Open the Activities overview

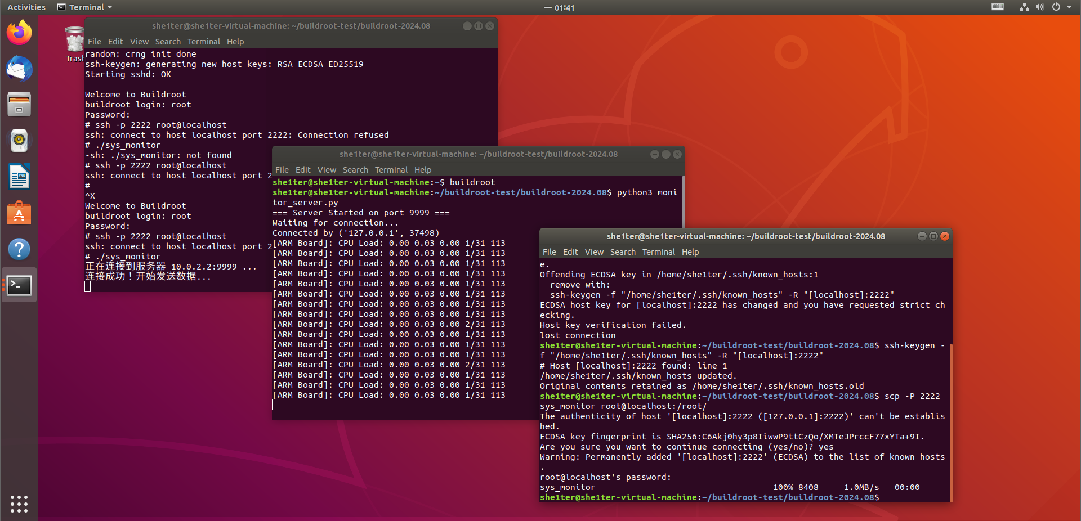pos(26,7)
